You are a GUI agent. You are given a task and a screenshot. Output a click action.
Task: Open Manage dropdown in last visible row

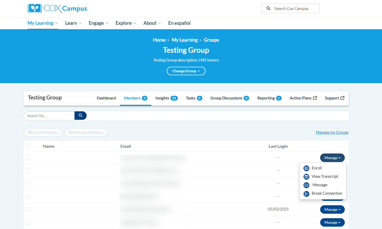click(x=332, y=222)
